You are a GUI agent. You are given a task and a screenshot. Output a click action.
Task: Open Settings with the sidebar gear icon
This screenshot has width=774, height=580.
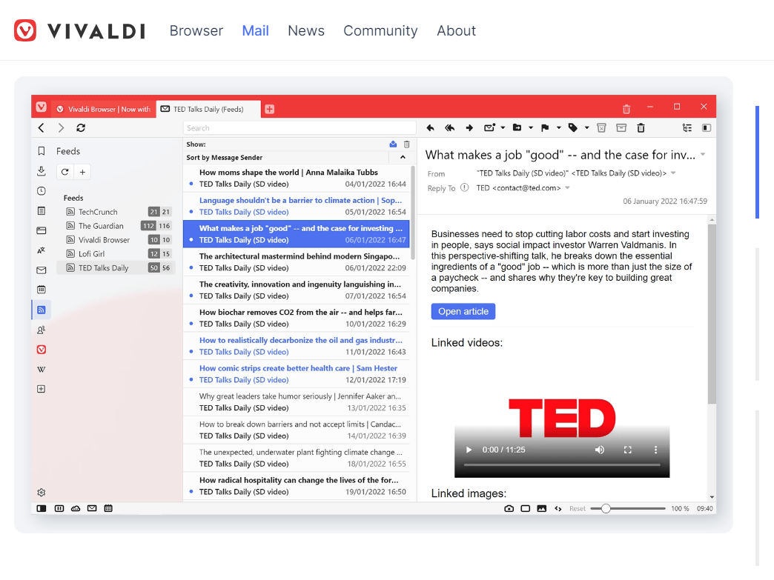click(x=42, y=492)
